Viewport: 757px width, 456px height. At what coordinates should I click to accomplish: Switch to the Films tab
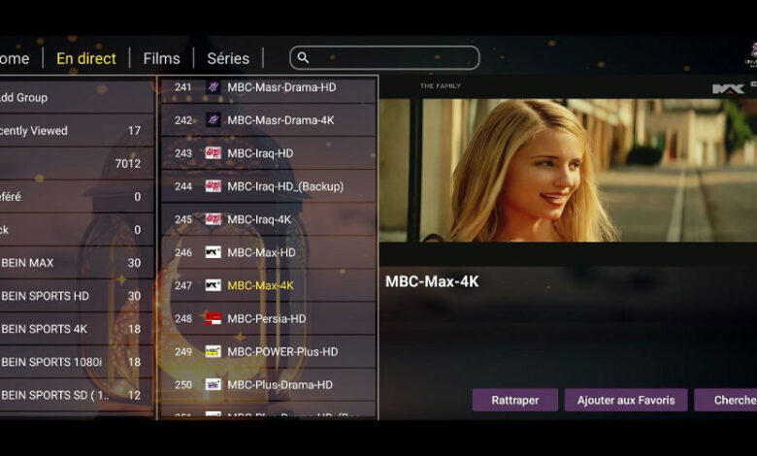pos(161,58)
